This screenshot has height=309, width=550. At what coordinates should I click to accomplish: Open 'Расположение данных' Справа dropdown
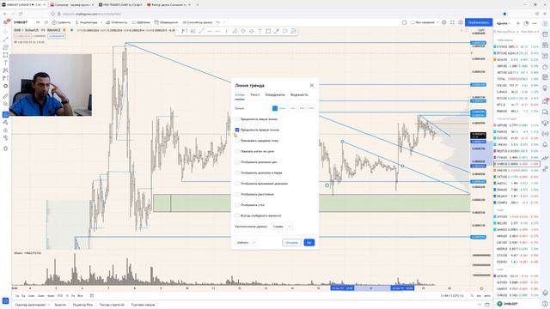(x=282, y=227)
